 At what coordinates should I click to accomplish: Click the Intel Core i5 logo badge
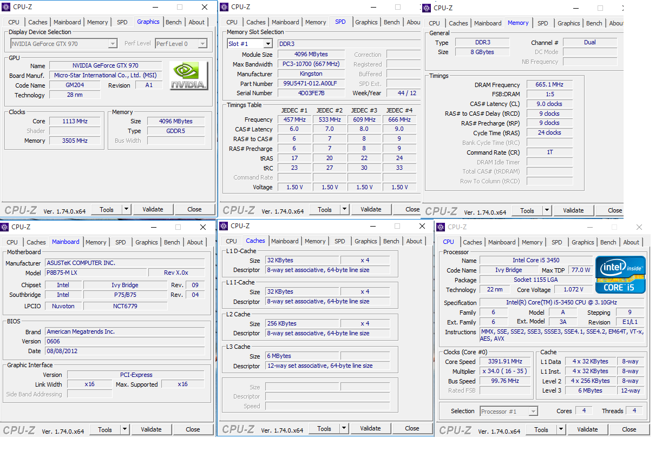(620, 275)
